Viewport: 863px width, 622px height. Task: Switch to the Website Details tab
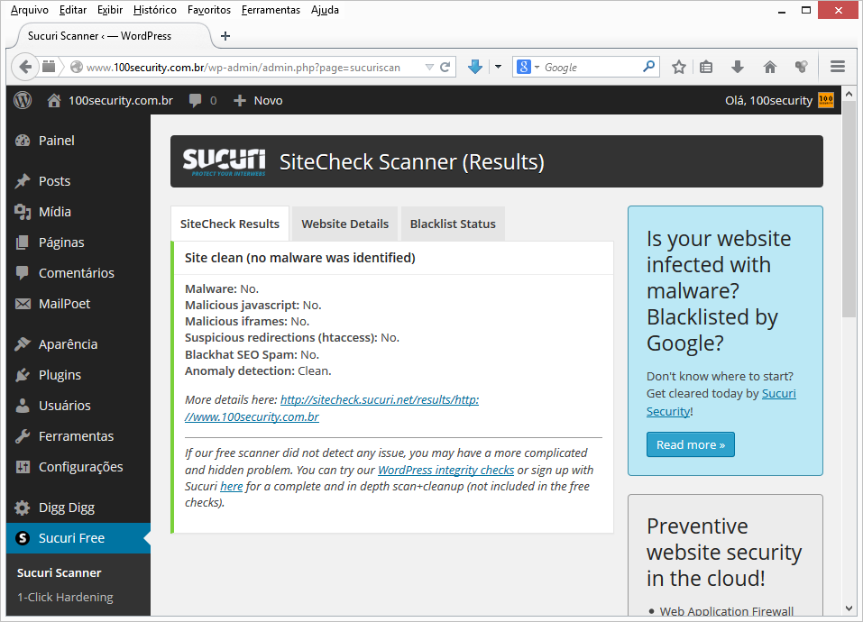click(345, 224)
